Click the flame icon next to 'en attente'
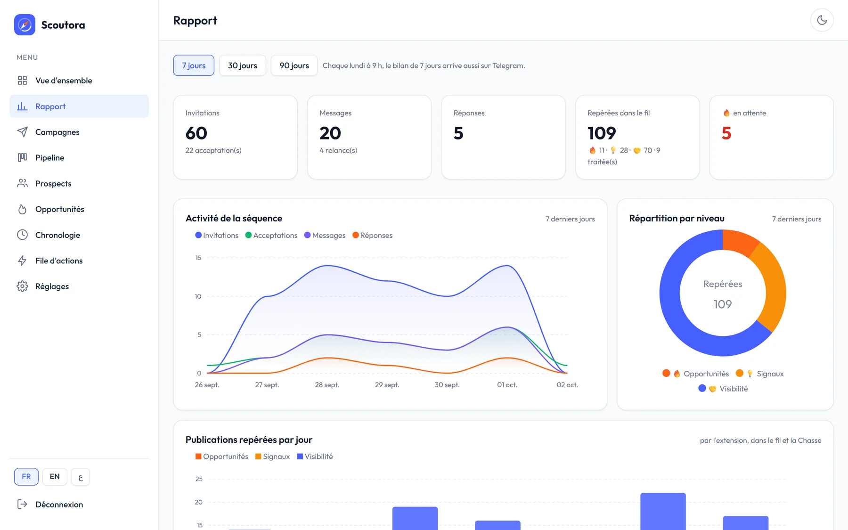The width and height of the screenshot is (848, 530). click(726, 113)
